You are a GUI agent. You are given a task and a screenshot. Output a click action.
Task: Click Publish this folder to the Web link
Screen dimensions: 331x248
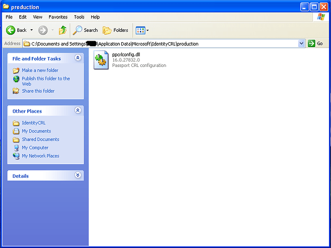coord(46,81)
